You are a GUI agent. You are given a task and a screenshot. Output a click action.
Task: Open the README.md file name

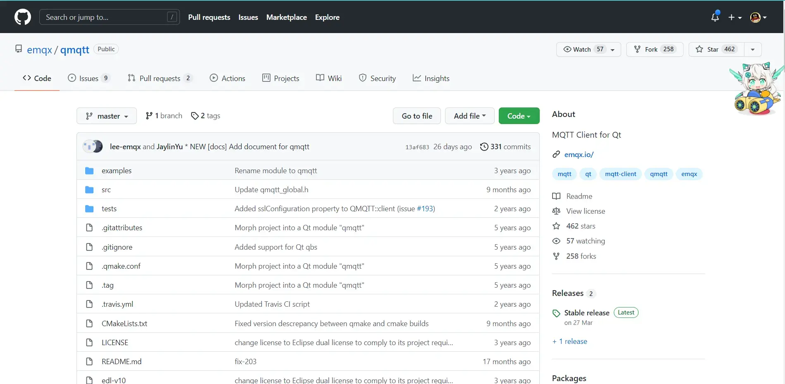[x=122, y=362]
